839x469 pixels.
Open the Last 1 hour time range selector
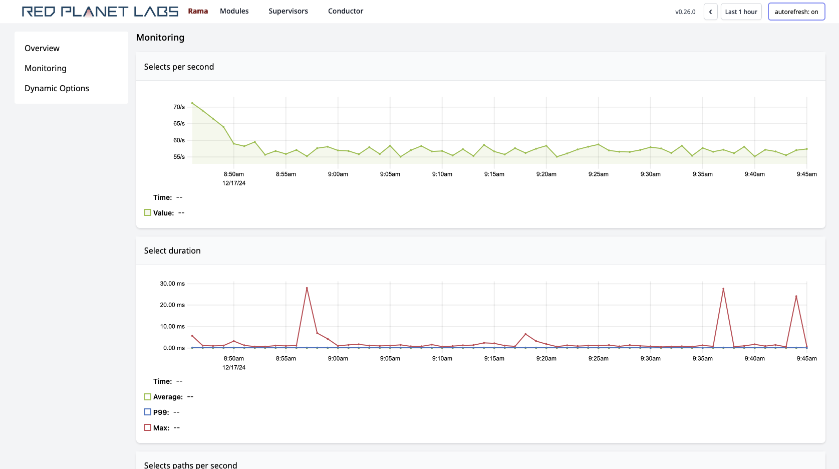(x=741, y=12)
